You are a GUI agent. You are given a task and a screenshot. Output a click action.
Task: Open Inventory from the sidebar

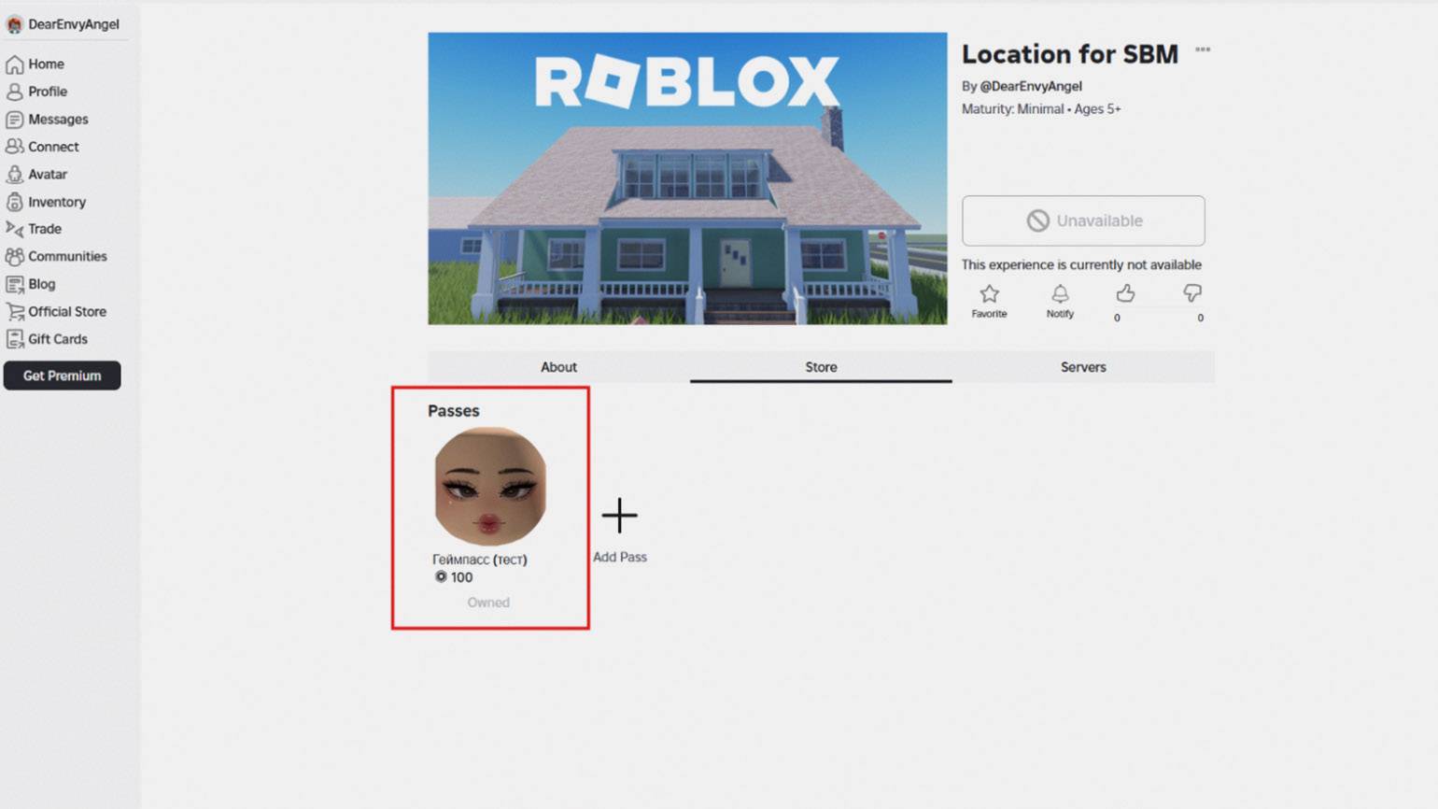pos(56,202)
